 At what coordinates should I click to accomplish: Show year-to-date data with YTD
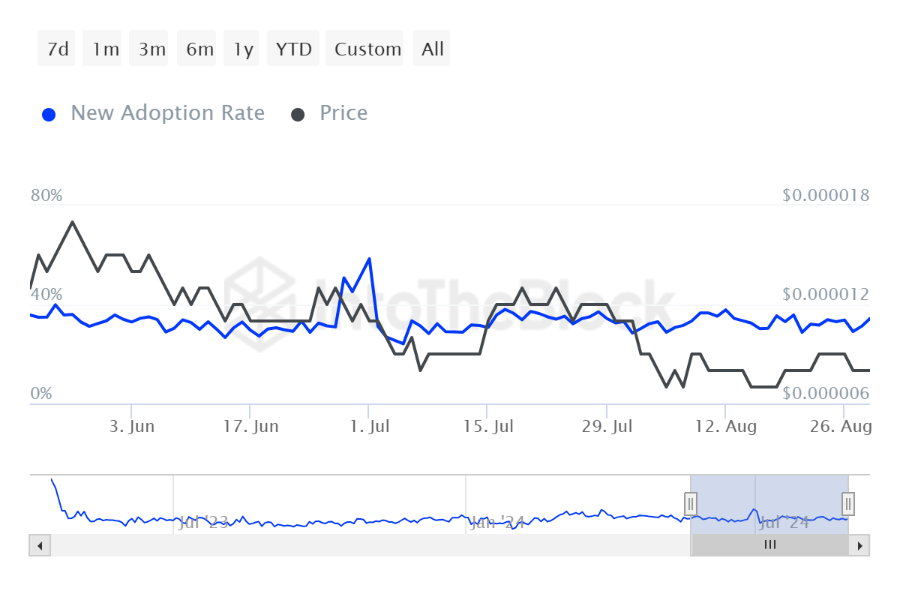tap(293, 49)
